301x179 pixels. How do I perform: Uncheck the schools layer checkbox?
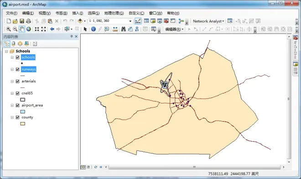[18, 57]
